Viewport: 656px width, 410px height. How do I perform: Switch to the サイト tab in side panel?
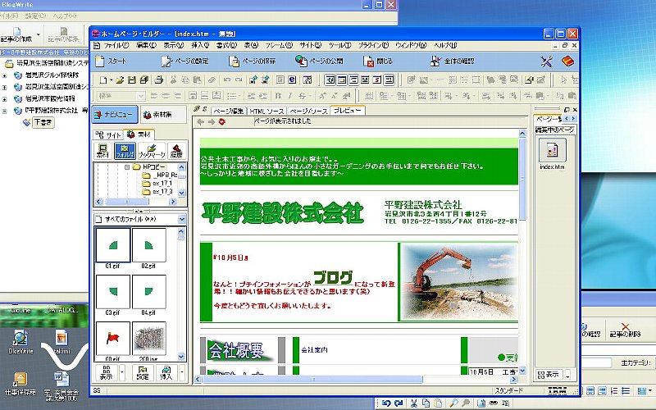coord(108,134)
